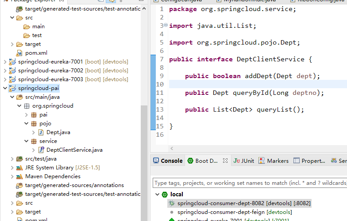Image resolution: width=347 pixels, height=221 pixels.
Task: Expand springcloud-eureka-7002 project
Action: (x=5, y=71)
